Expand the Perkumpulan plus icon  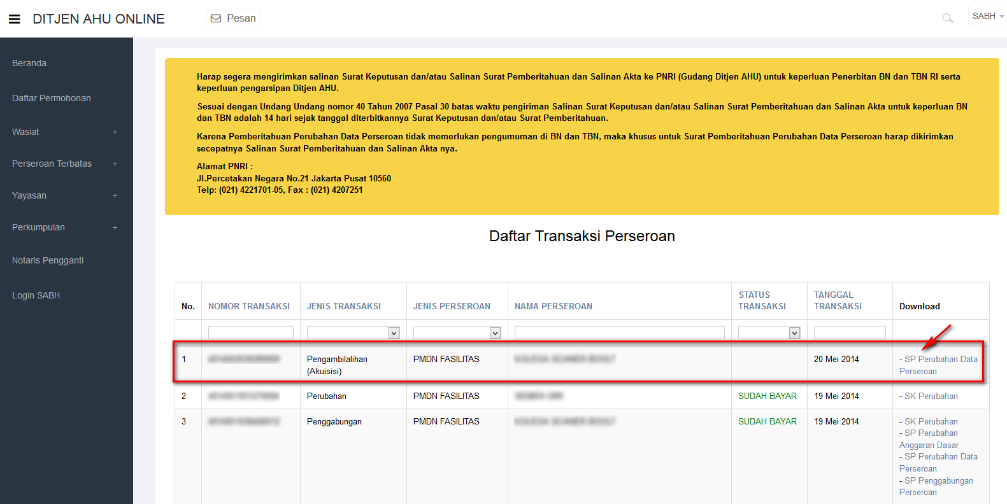point(115,228)
